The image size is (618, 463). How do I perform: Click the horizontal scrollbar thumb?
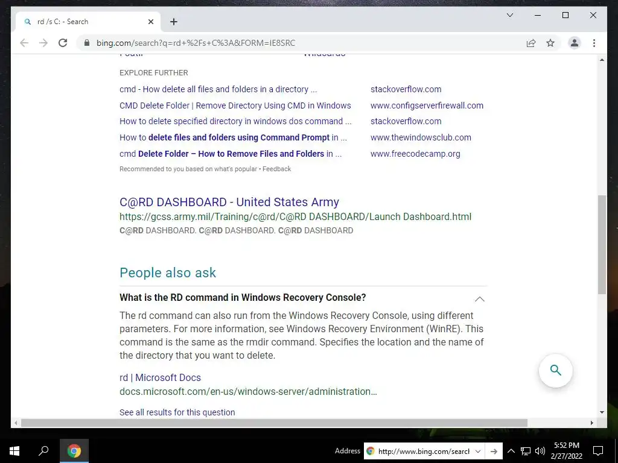point(274,423)
